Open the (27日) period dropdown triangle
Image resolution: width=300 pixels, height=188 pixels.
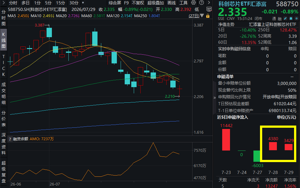pos(202,16)
